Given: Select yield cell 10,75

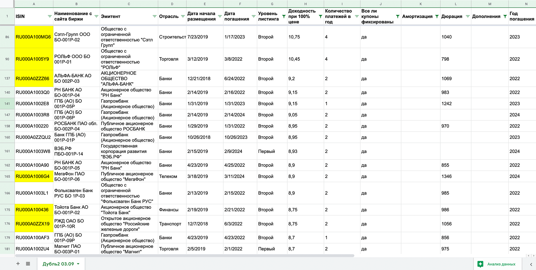Looking at the screenshot, I should tap(306, 37).
